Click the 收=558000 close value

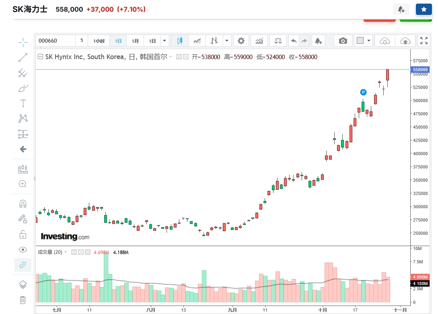[303, 57]
